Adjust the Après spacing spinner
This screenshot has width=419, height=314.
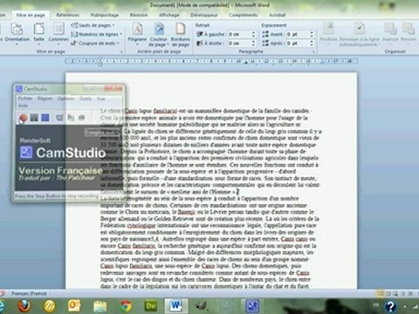pyautogui.click(x=312, y=44)
